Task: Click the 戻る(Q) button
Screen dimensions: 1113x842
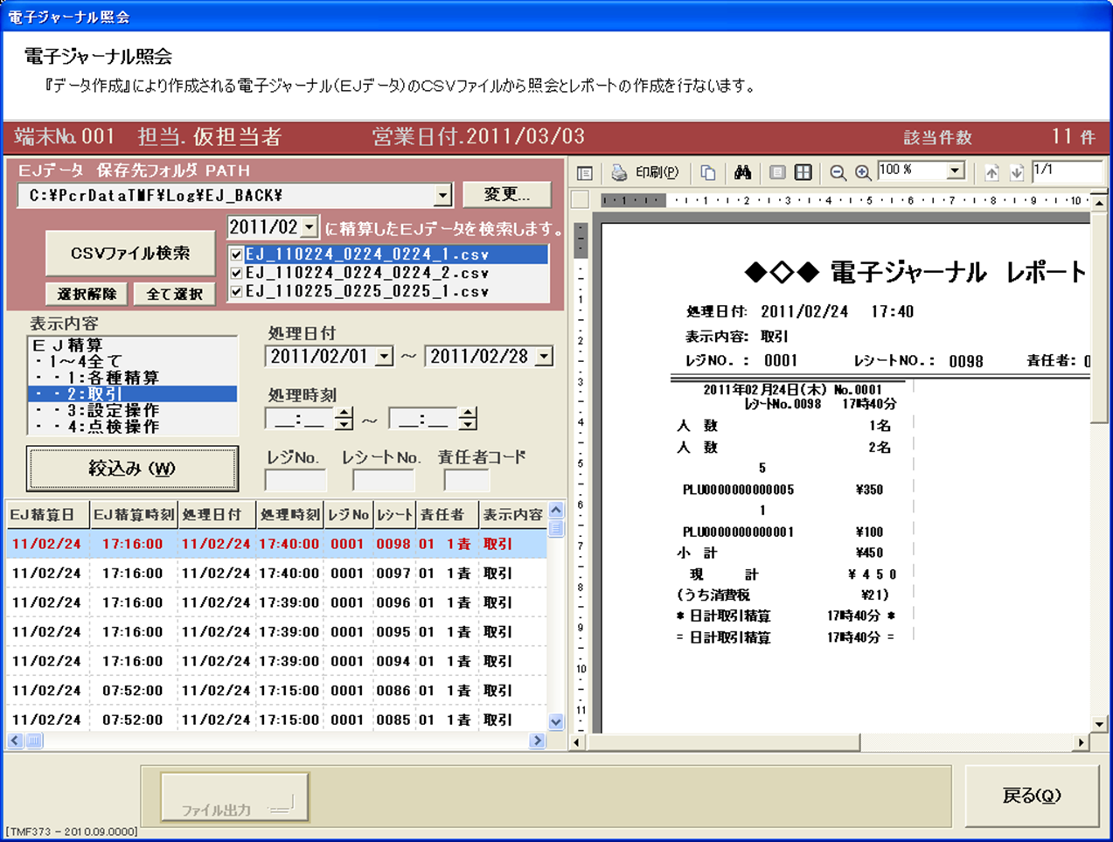Action: [x=1032, y=796]
